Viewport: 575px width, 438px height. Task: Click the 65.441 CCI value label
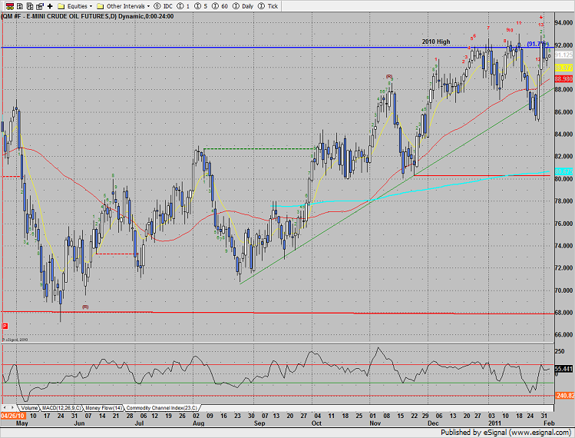(x=564, y=369)
